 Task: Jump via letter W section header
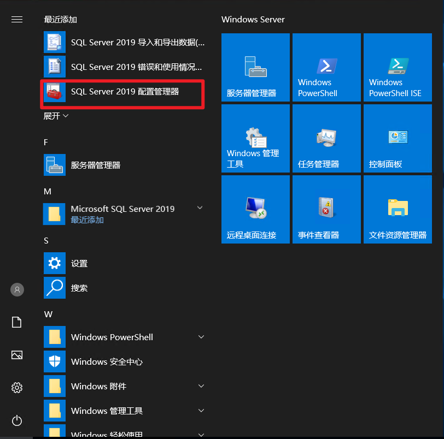(48, 315)
